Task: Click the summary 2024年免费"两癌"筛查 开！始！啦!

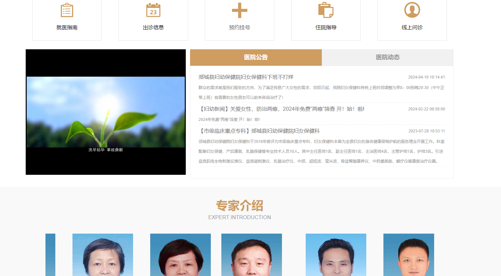Action: (229, 120)
